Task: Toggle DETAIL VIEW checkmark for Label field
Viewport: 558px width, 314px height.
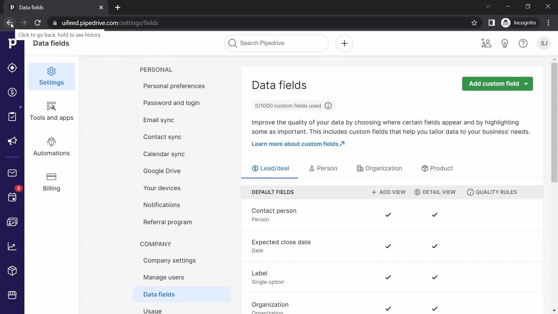Action: pyautogui.click(x=435, y=277)
